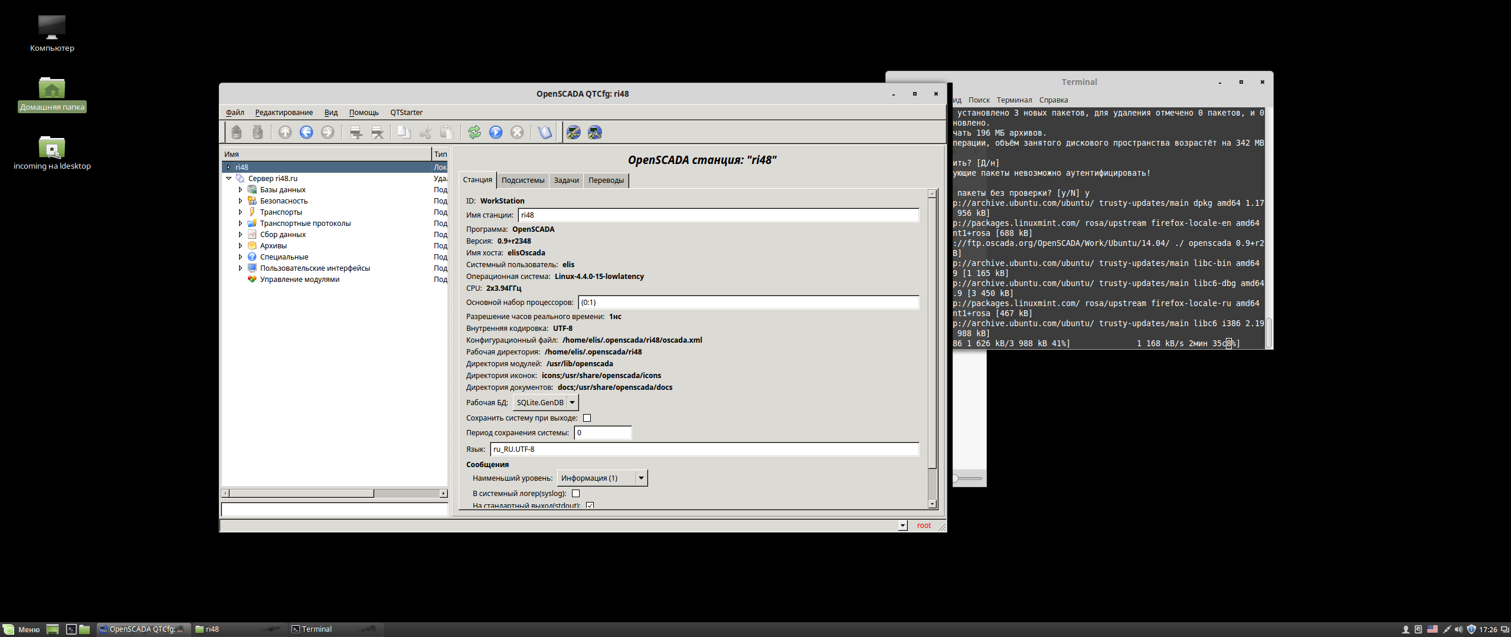The height and width of the screenshot is (637, 1511).
Task: Click the Имя станции input field
Action: click(718, 215)
